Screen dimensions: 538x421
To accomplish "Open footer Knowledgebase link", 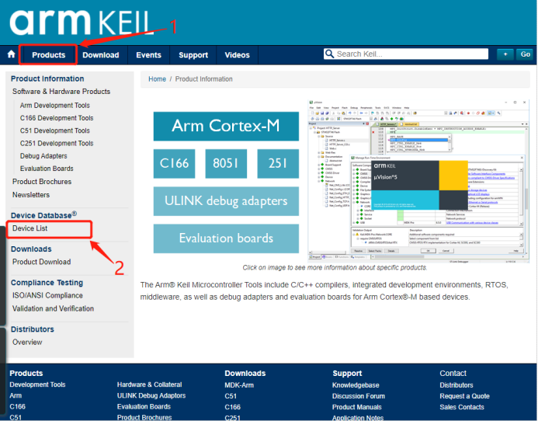I will [356, 385].
